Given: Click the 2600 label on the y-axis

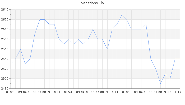Looking at the screenshot, I should (4, 29).
